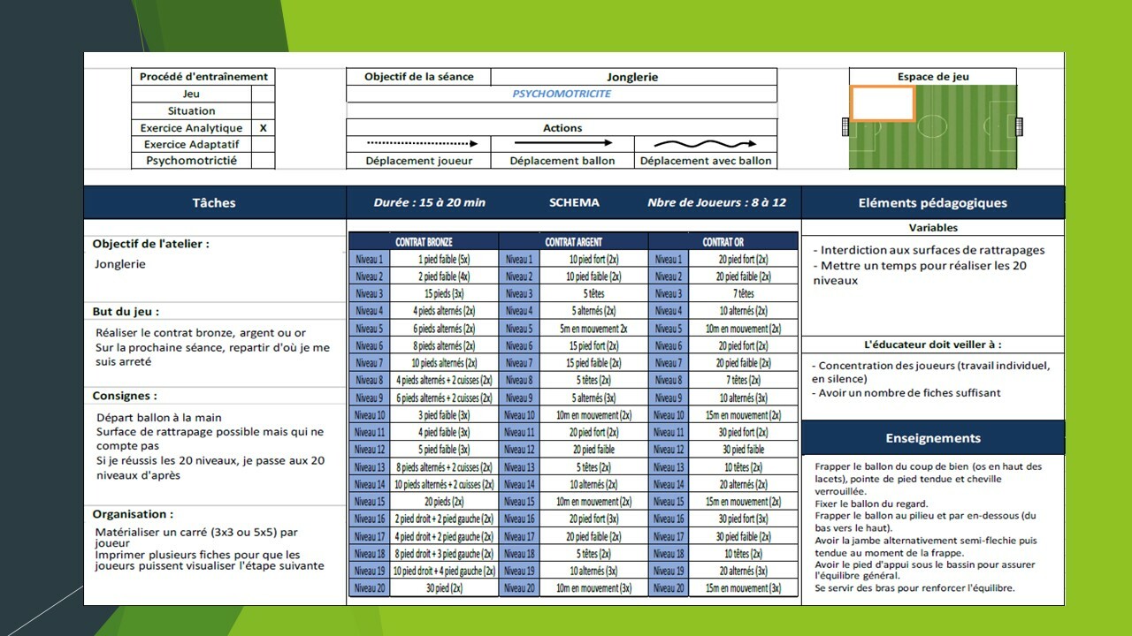The width and height of the screenshot is (1132, 636).
Task: Check the empty box next to Situation
Action: coord(263,111)
